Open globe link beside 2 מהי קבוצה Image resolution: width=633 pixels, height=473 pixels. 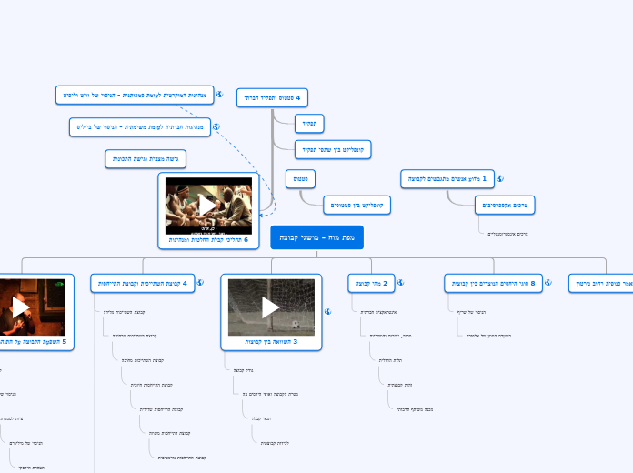point(400,283)
